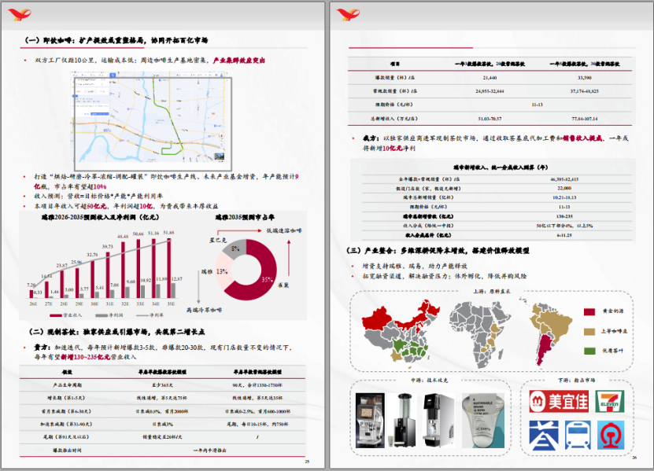Click the 33,590 table cell
The image size is (654, 471).
pyautogui.click(x=584, y=78)
